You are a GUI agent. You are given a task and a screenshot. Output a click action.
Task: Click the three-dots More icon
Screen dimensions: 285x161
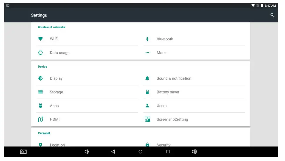pos(147,53)
